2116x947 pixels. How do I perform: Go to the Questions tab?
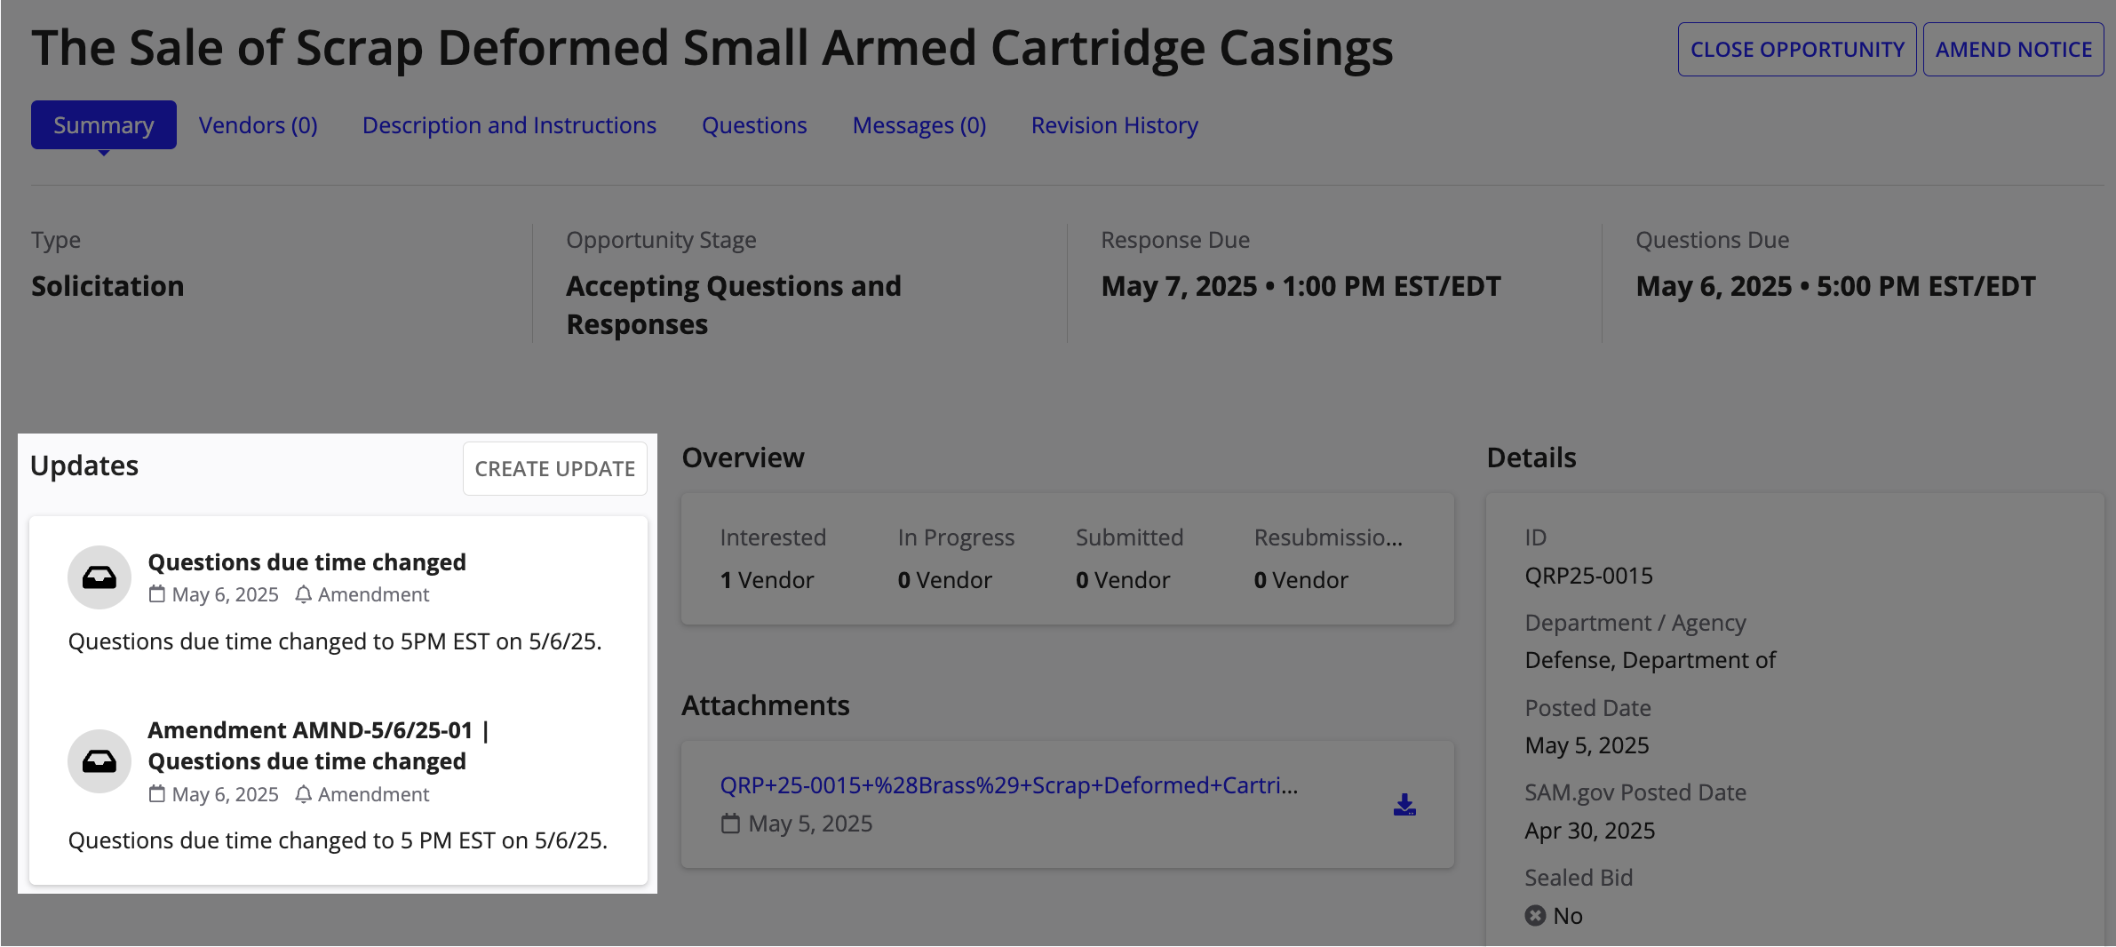coord(754,125)
